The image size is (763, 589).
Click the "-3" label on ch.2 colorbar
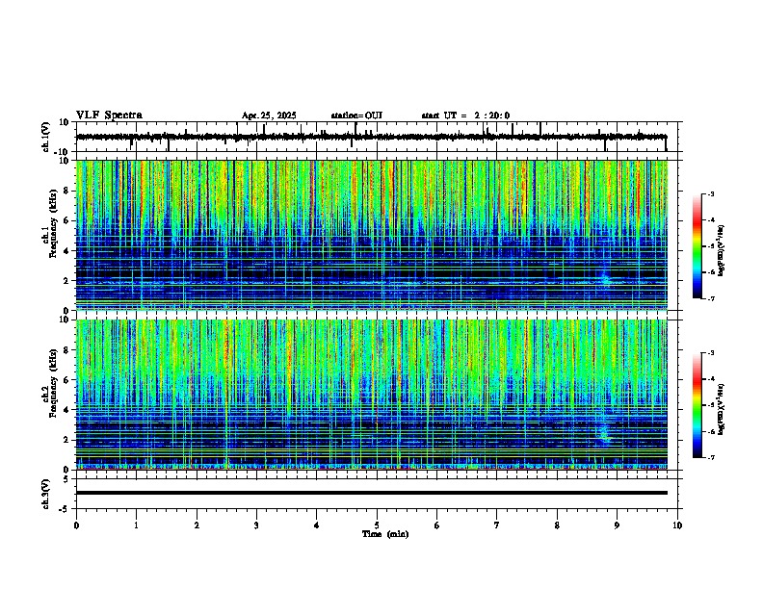710,353
